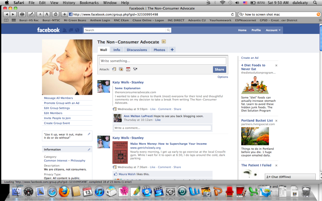Close the Portland Bucket List ad
The image size is (322, 201).
tap(276, 121)
